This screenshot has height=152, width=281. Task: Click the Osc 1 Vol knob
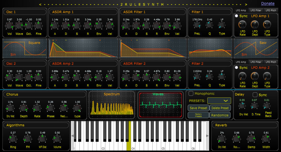pos(10,26)
